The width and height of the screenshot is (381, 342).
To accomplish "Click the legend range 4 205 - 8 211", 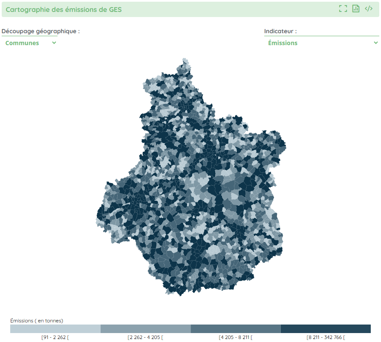I will pos(236,337).
